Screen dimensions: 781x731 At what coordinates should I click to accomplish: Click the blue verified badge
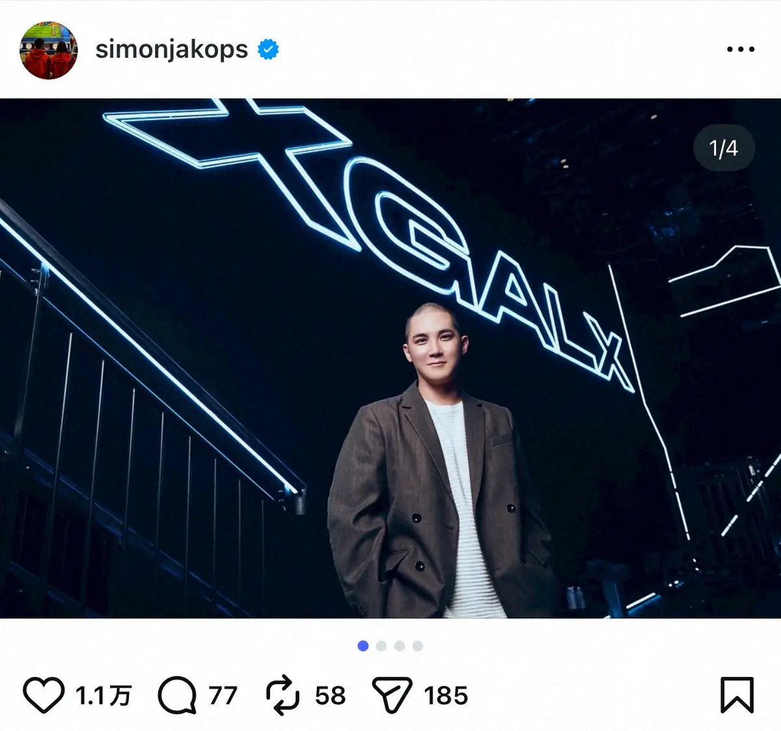268,49
